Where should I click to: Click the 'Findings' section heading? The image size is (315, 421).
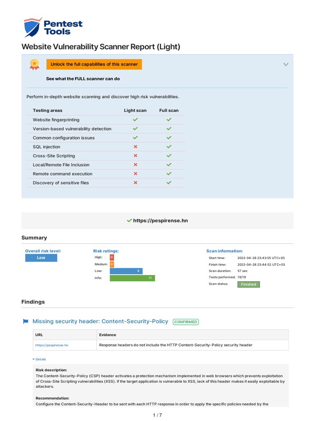33,302
